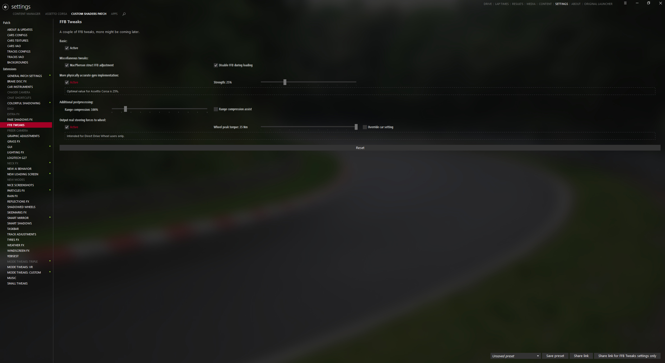Click the DRIVE navigation icon
This screenshot has height=363, width=665.
pos(488,4)
